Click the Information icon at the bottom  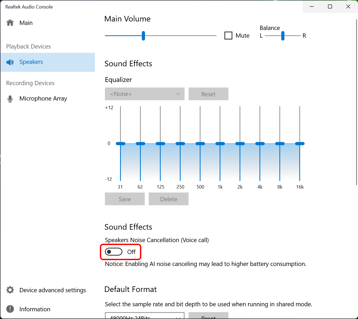[10, 309]
